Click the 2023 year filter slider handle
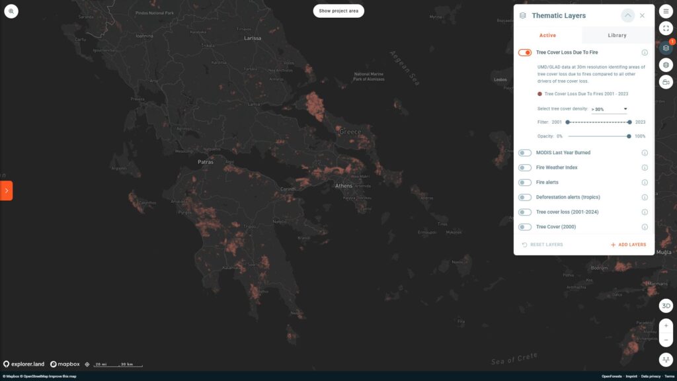This screenshot has height=381, width=677. coord(629,122)
